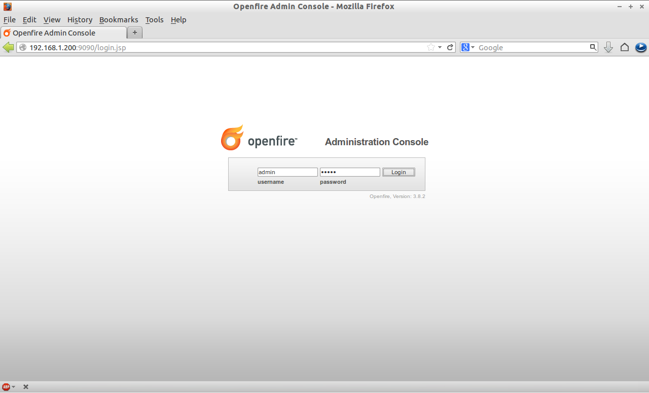Viewport: 649px width, 393px height.
Task: Maximize the Firefox window
Action: 631,7
